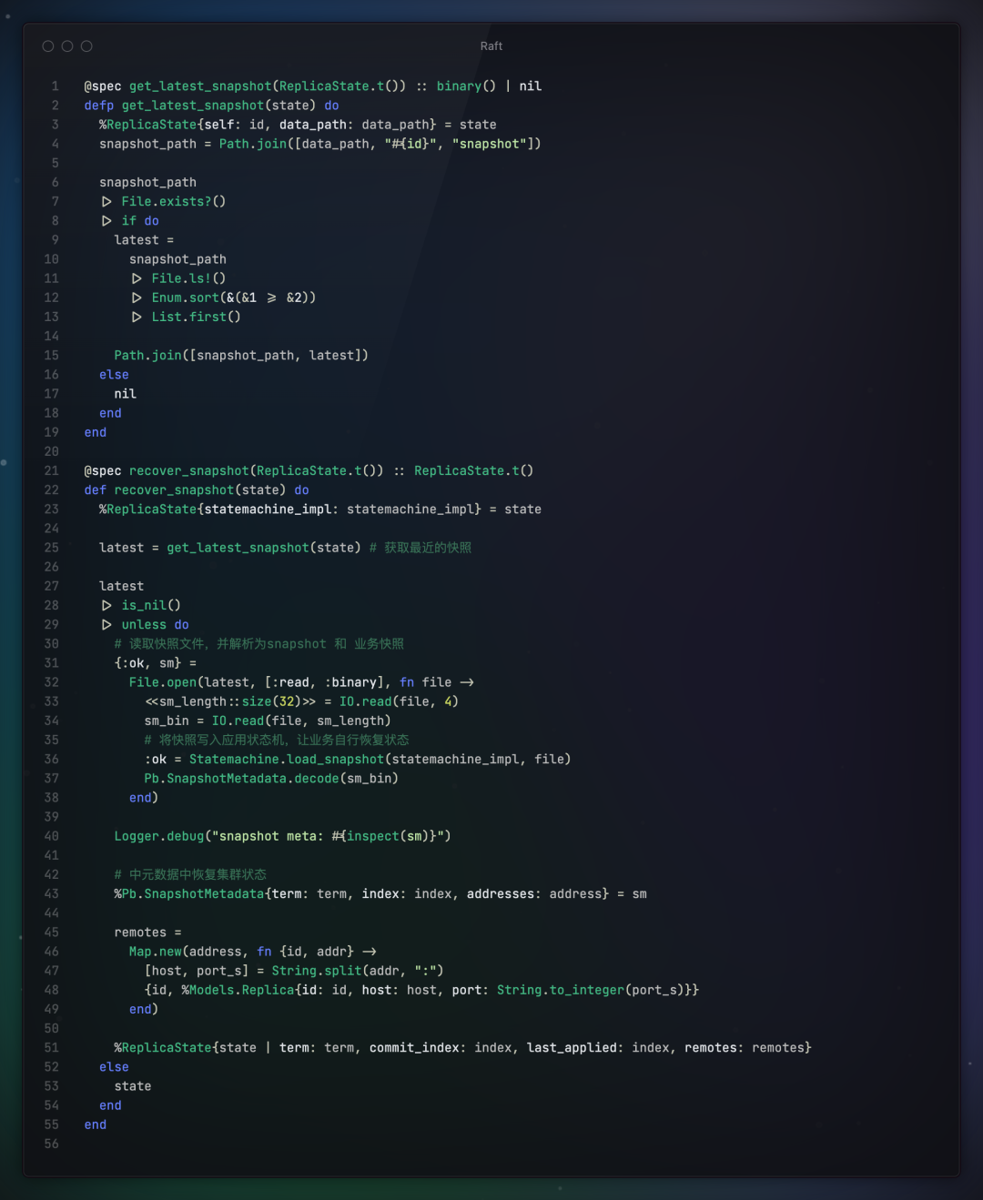This screenshot has width=983, height=1200.
Task: Click line number 39 in gutter
Action: point(52,817)
